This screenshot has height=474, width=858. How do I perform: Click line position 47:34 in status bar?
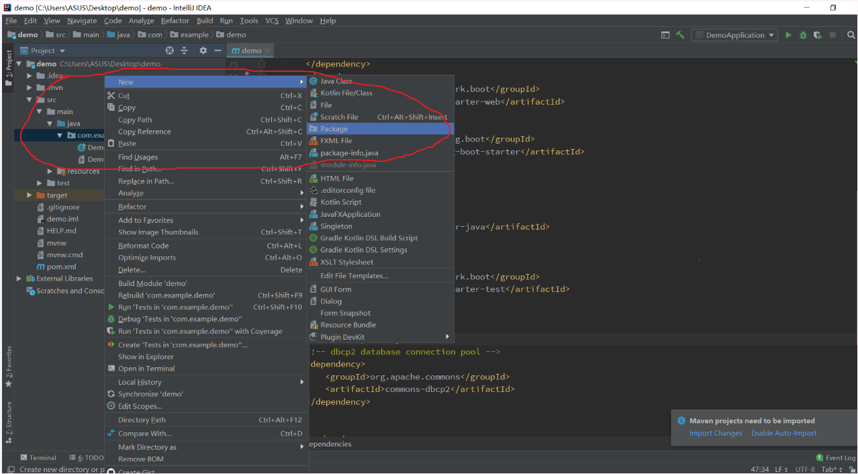tap(760, 469)
